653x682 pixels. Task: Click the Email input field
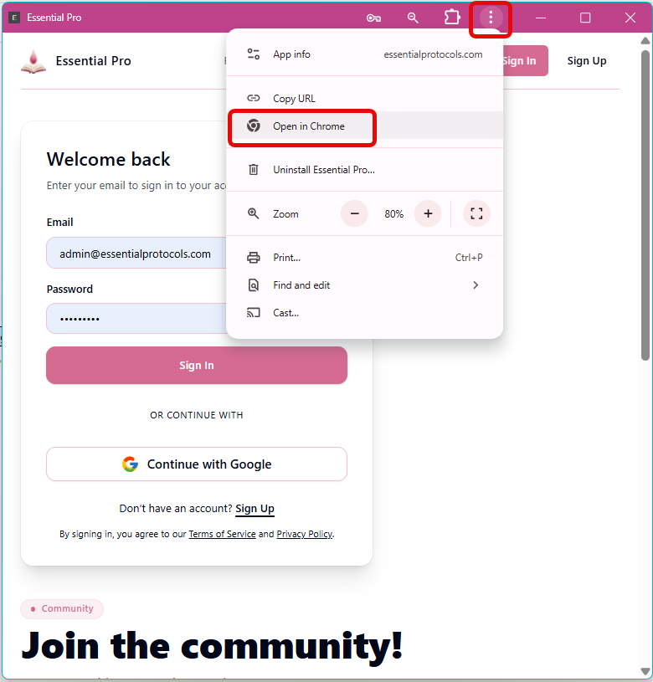(136, 254)
